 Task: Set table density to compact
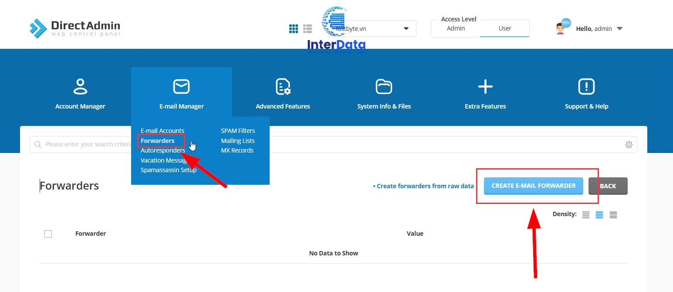[586, 215]
